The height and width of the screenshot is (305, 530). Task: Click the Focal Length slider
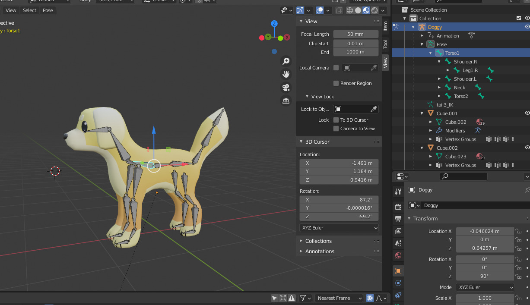tap(355, 34)
